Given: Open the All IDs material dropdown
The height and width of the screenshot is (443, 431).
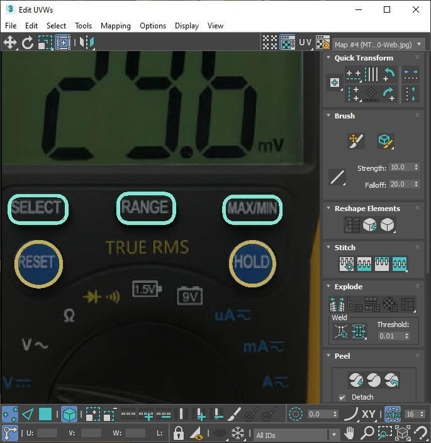Looking at the screenshot, I should 296,435.
